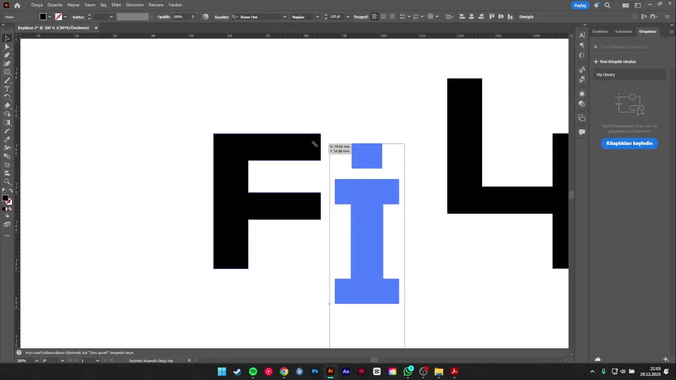Select the Direct Selection tool
The height and width of the screenshot is (380, 676).
click(x=7, y=46)
